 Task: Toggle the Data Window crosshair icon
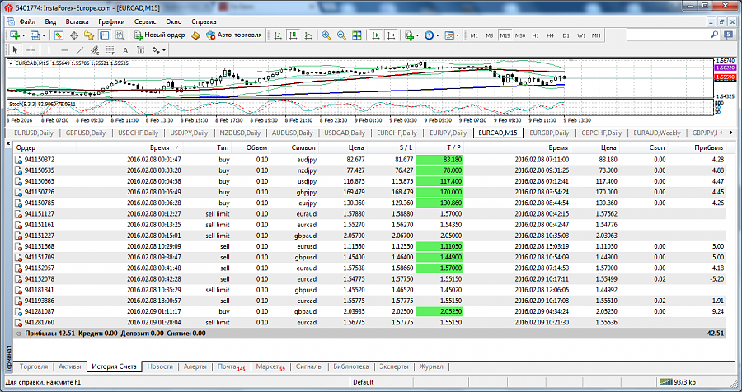(x=74, y=35)
